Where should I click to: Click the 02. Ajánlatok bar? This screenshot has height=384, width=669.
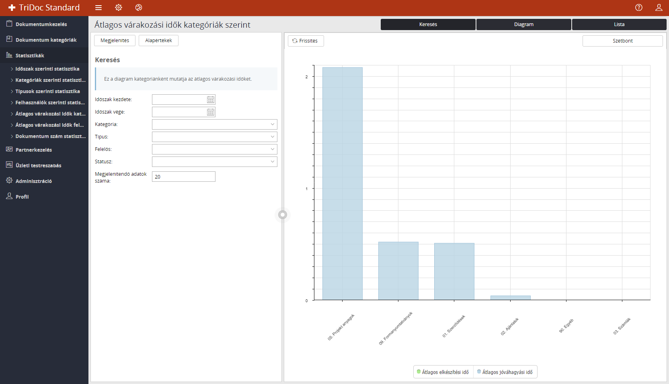(511, 298)
